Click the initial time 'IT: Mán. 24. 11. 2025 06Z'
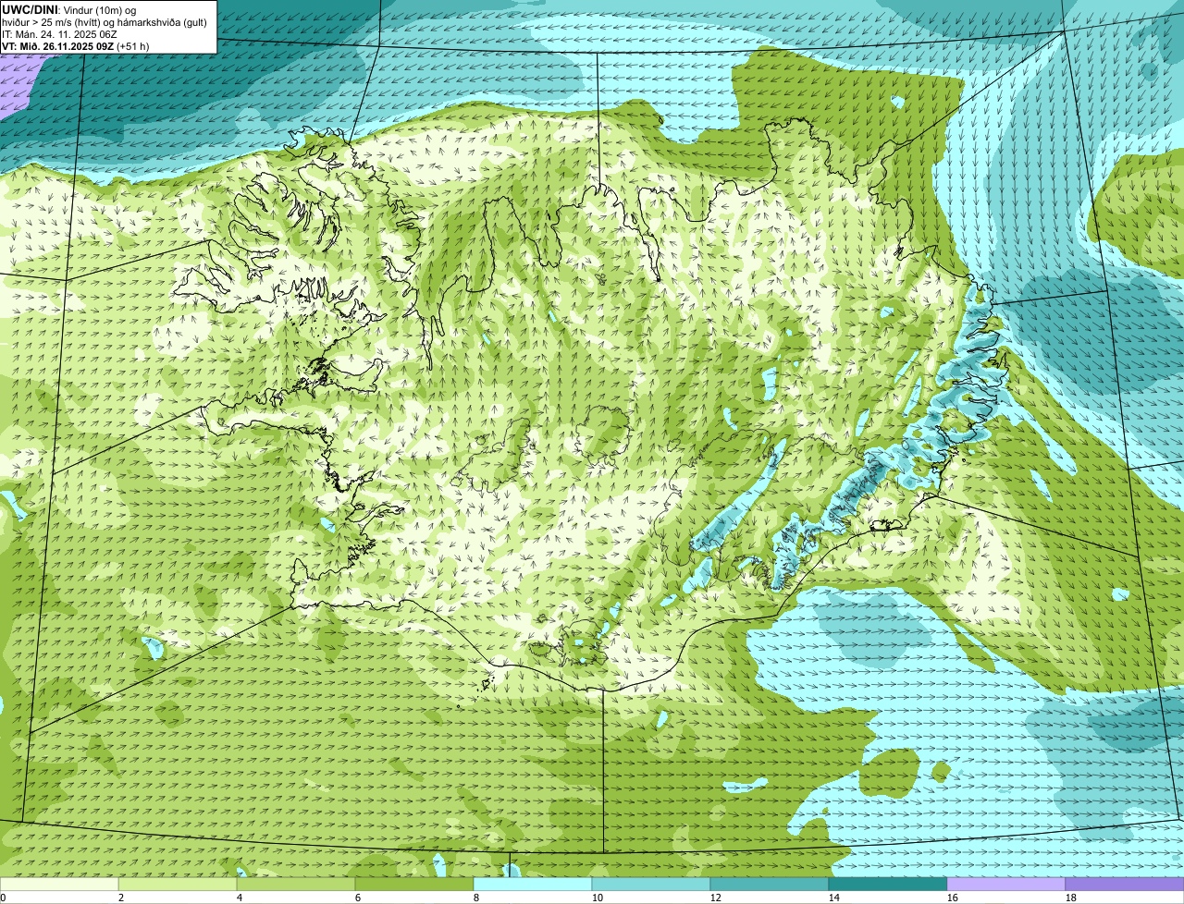This screenshot has width=1184, height=904. pos(59,33)
